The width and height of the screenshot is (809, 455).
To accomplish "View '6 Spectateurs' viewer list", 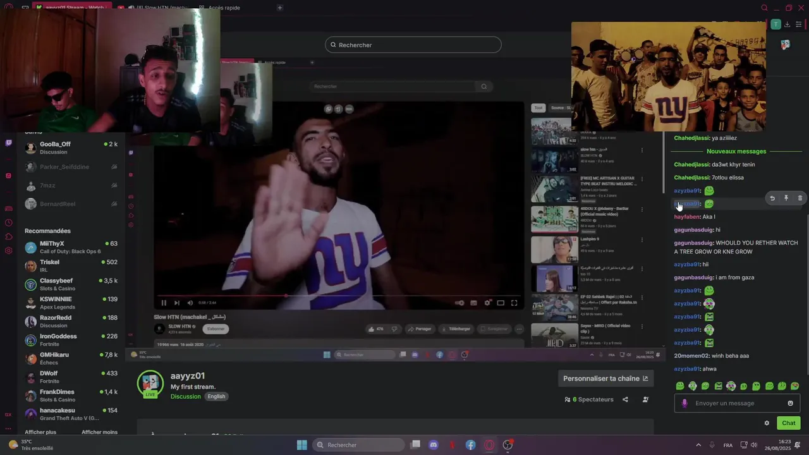I will point(589,399).
